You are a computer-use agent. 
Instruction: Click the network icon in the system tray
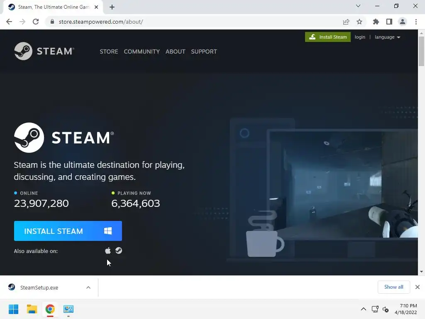pyautogui.click(x=375, y=309)
